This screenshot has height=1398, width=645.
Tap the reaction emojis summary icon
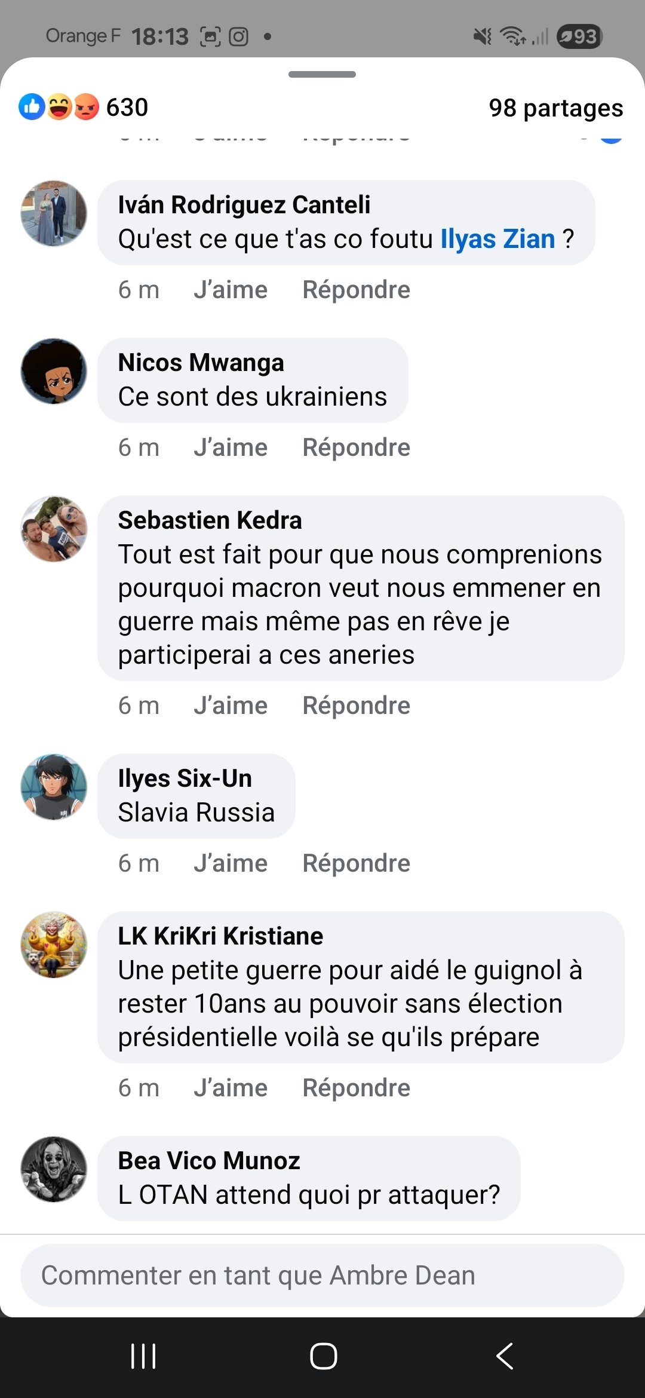click(x=59, y=108)
